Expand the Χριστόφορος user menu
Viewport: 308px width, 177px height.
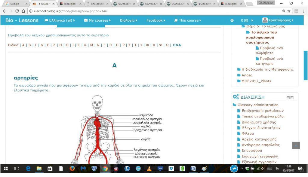coord(278,20)
